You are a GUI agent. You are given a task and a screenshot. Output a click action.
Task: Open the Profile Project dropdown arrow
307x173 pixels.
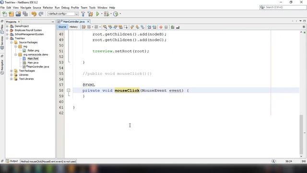pos(120,14)
